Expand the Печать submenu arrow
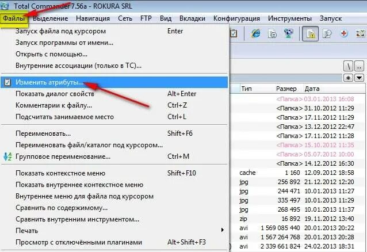 click(x=223, y=230)
